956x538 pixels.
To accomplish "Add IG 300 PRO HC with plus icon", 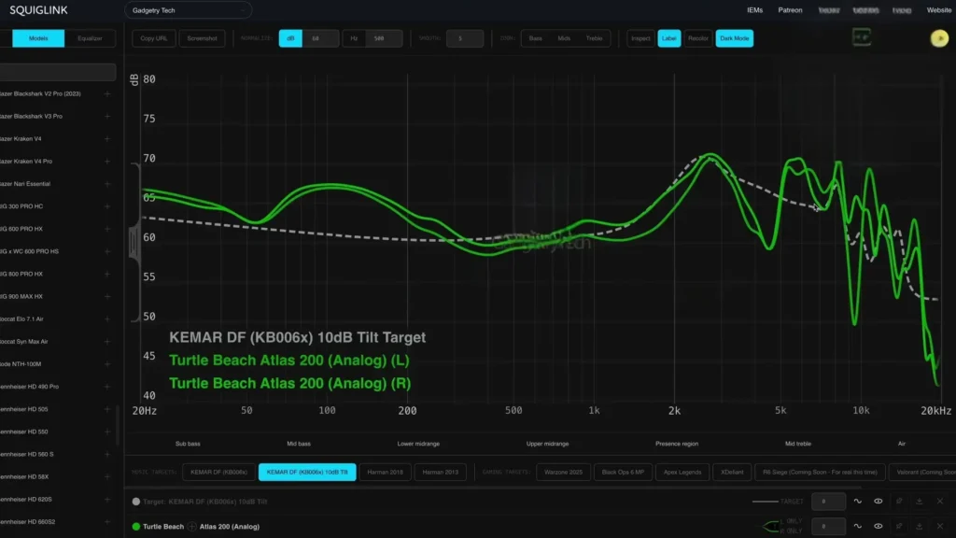I will [x=107, y=206].
